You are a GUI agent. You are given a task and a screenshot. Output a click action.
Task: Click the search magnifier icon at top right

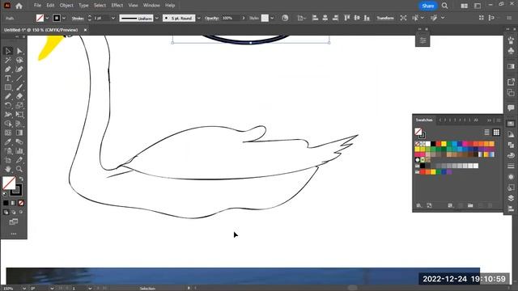click(445, 6)
